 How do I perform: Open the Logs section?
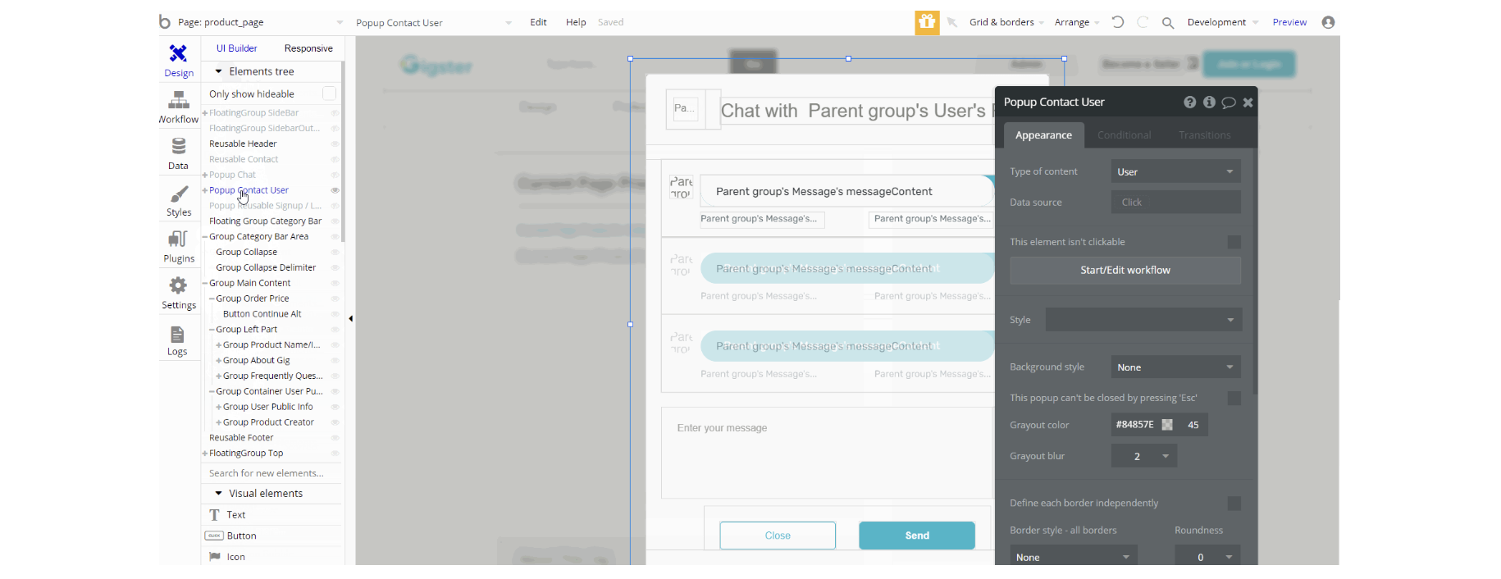coord(177,340)
